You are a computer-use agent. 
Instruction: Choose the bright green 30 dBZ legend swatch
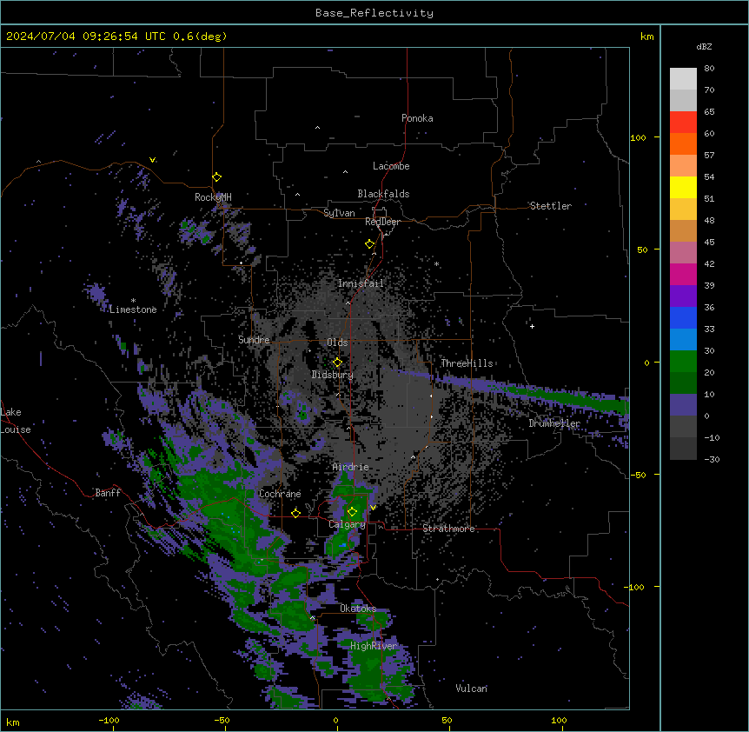click(683, 362)
